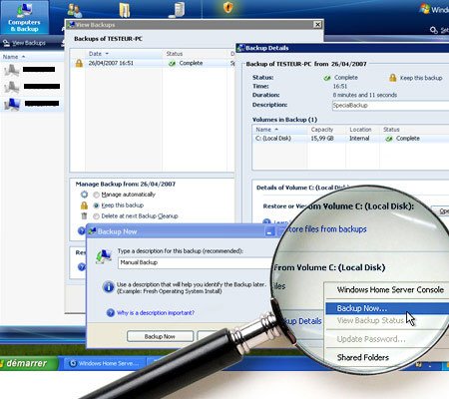449x399 pixels.
Task: Click the Backup Details window title icon
Action: click(240, 48)
